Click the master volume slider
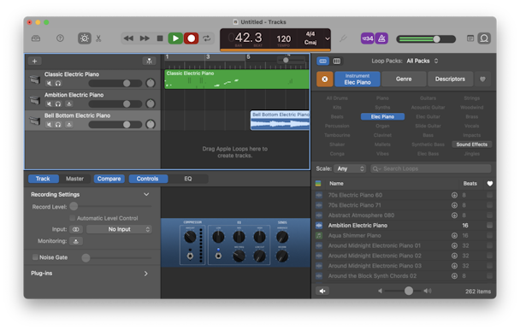Image resolution: width=520 pixels, height=330 pixels. (426, 39)
